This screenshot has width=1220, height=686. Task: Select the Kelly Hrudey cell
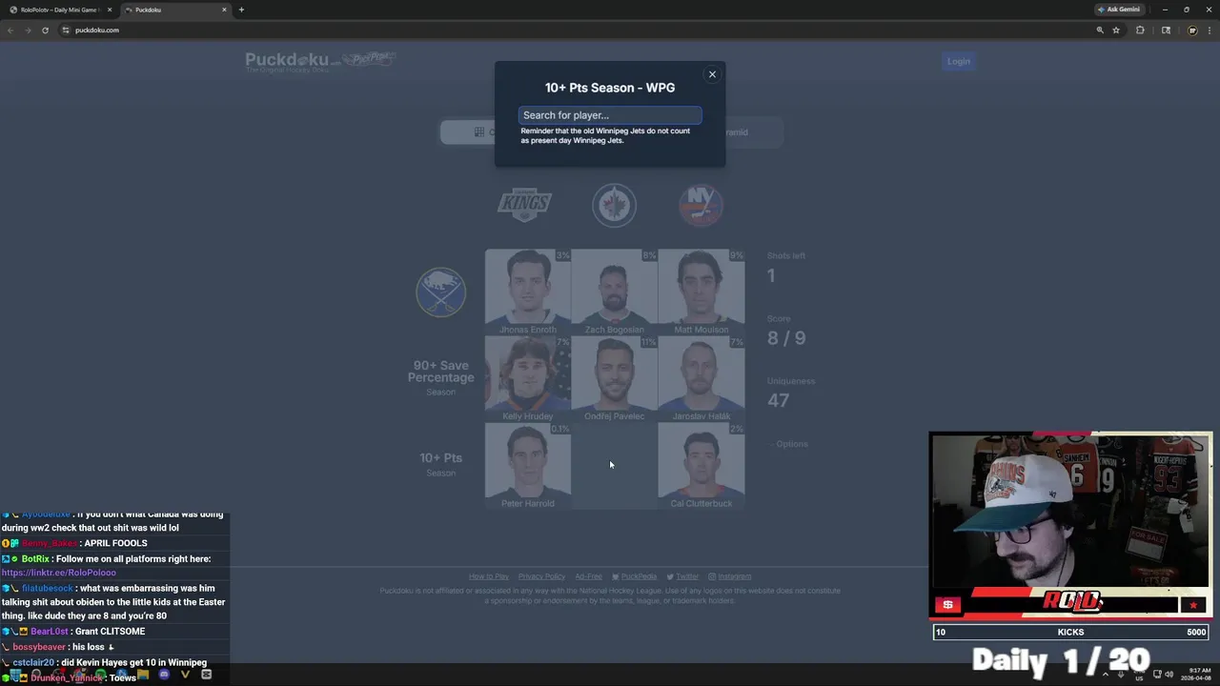pos(528,378)
